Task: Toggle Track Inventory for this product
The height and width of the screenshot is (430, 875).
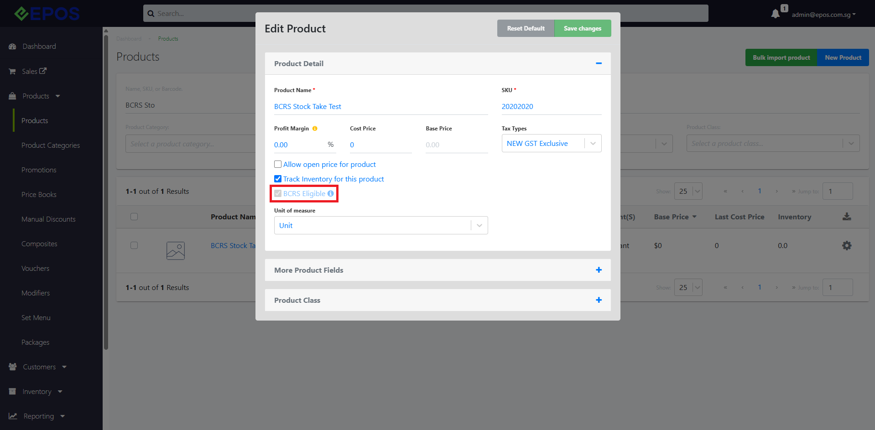Action: click(x=278, y=179)
